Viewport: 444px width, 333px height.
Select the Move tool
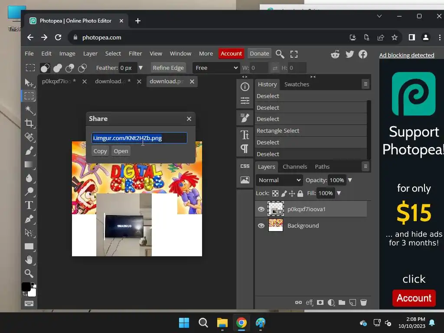pos(29,82)
